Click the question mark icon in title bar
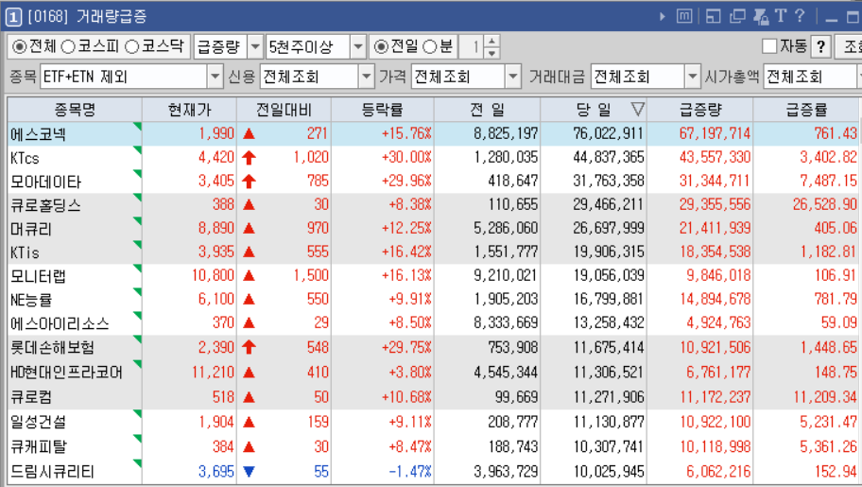The image size is (862, 487). pos(800,16)
